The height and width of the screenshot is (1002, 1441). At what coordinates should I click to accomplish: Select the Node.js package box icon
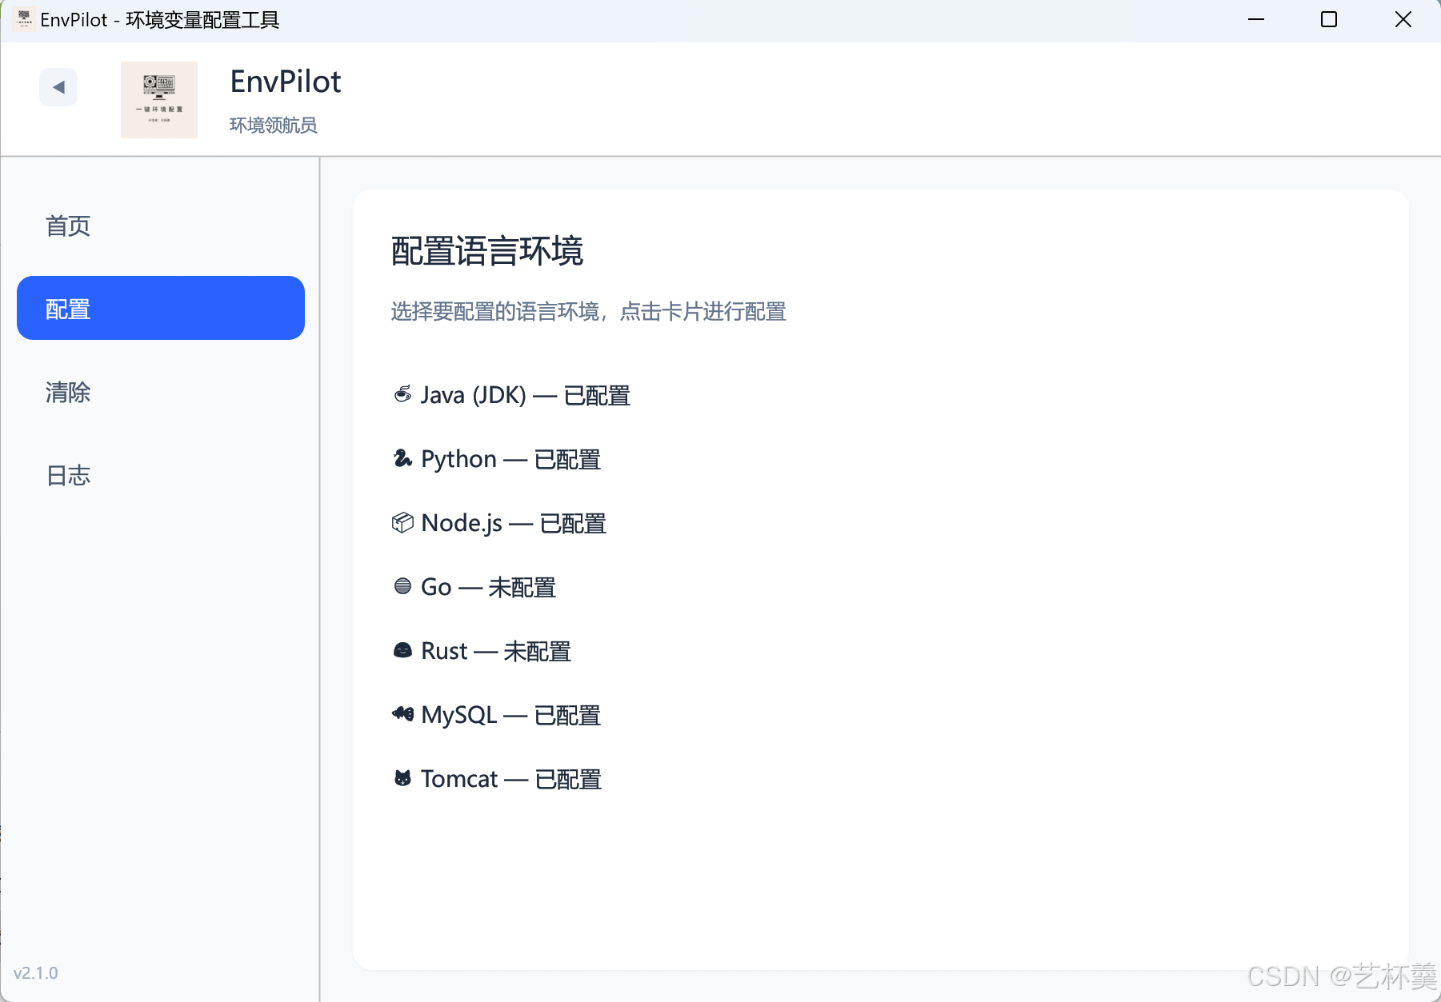coord(402,522)
